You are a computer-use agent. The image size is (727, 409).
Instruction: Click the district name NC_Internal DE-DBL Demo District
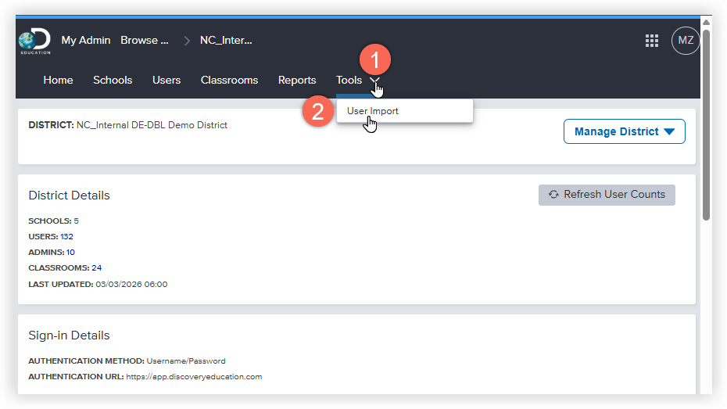(x=152, y=125)
